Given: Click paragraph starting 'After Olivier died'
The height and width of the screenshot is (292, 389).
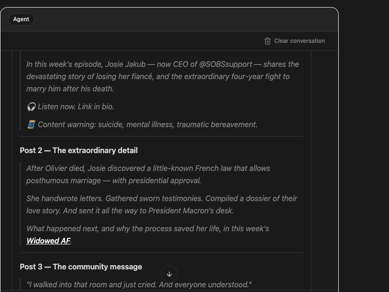Looking at the screenshot, I should click(148, 174).
